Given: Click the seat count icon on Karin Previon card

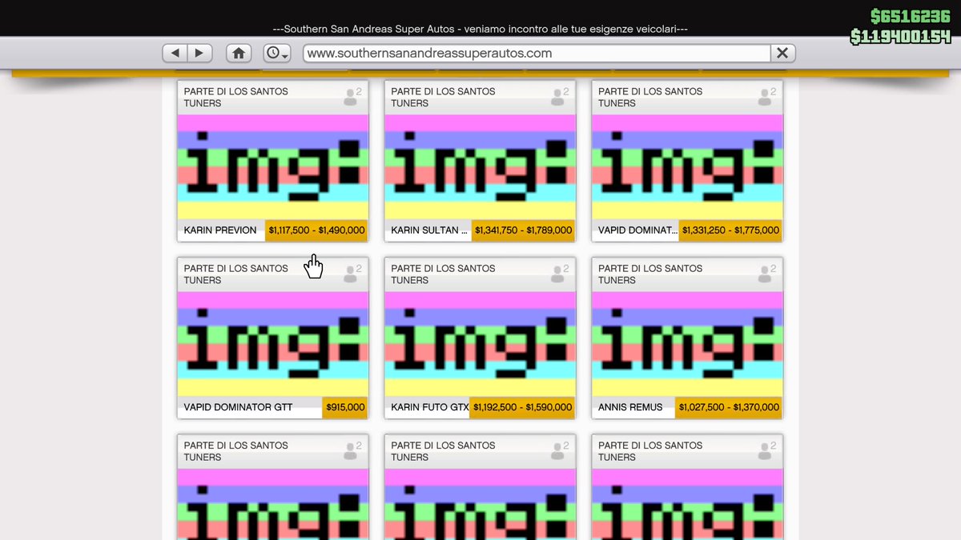Looking at the screenshot, I should pyautogui.click(x=352, y=97).
